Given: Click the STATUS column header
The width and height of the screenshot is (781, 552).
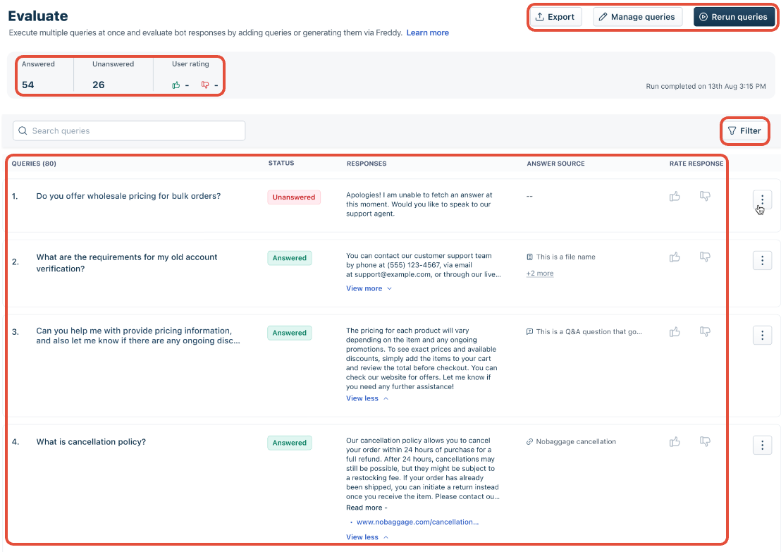Looking at the screenshot, I should point(281,163).
